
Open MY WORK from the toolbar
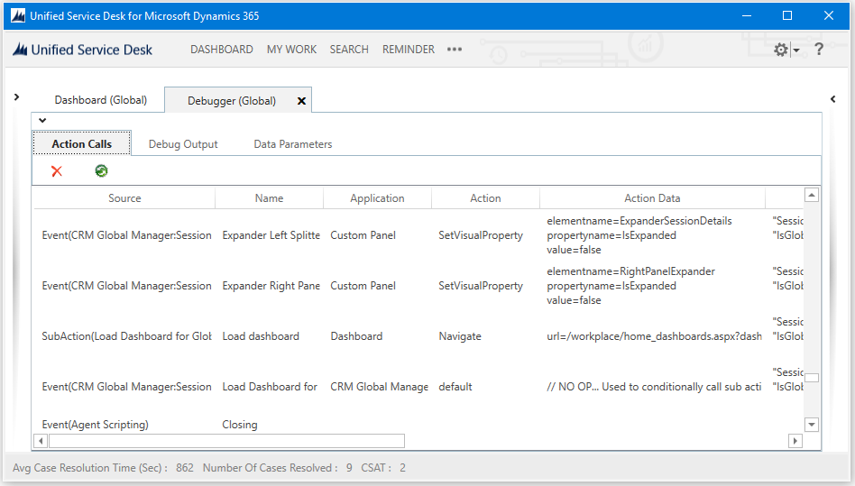pyautogui.click(x=291, y=50)
